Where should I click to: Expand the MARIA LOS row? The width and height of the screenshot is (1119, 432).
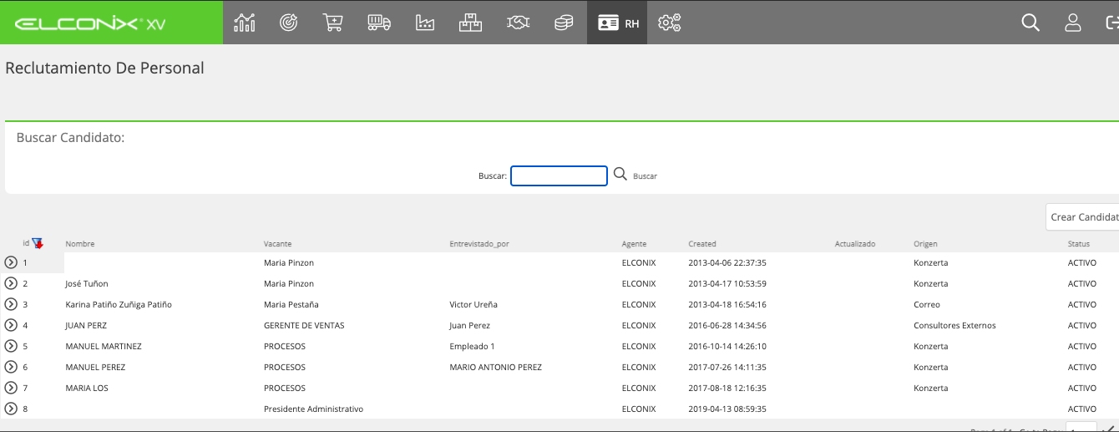11,388
